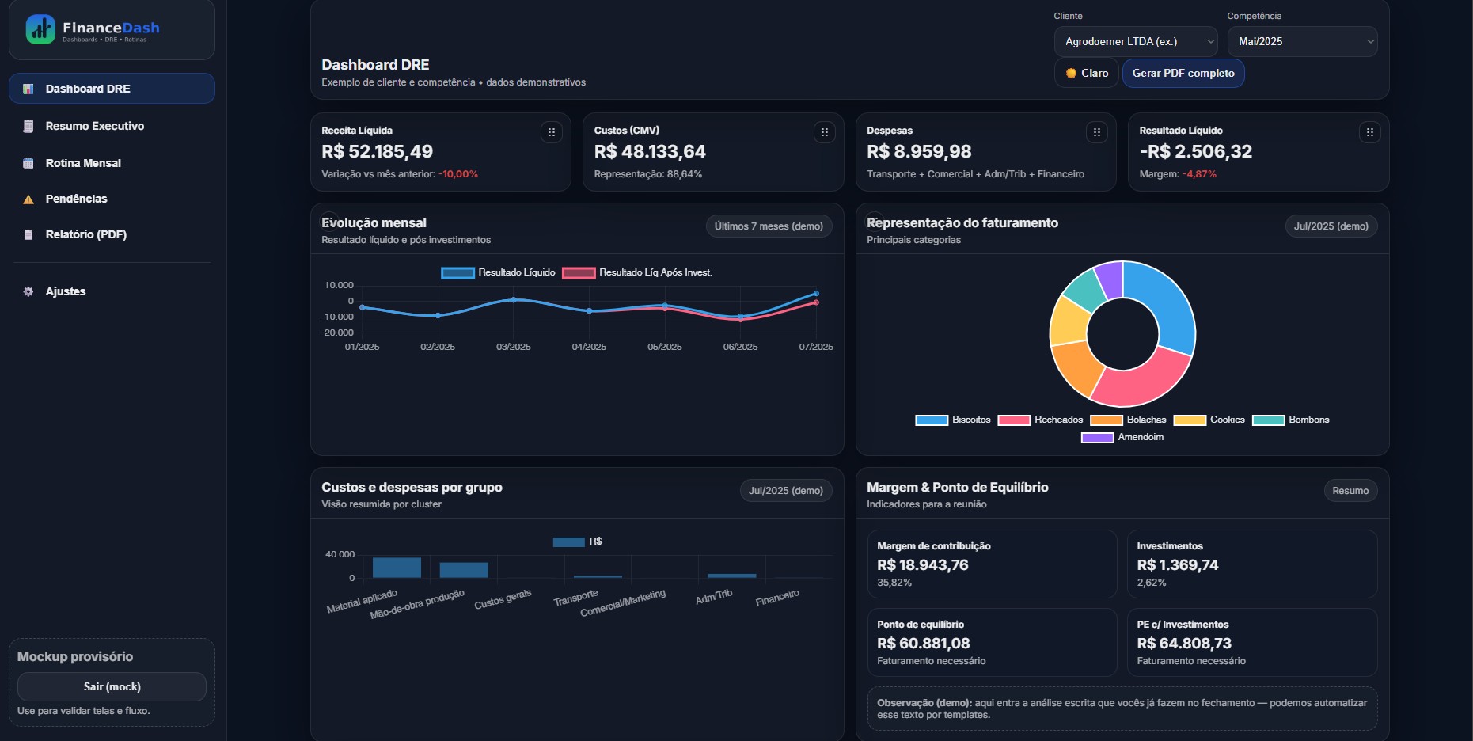This screenshot has width=1473, height=741.
Task: Click Sair (mock) in the mockup panel
Action: [112, 686]
